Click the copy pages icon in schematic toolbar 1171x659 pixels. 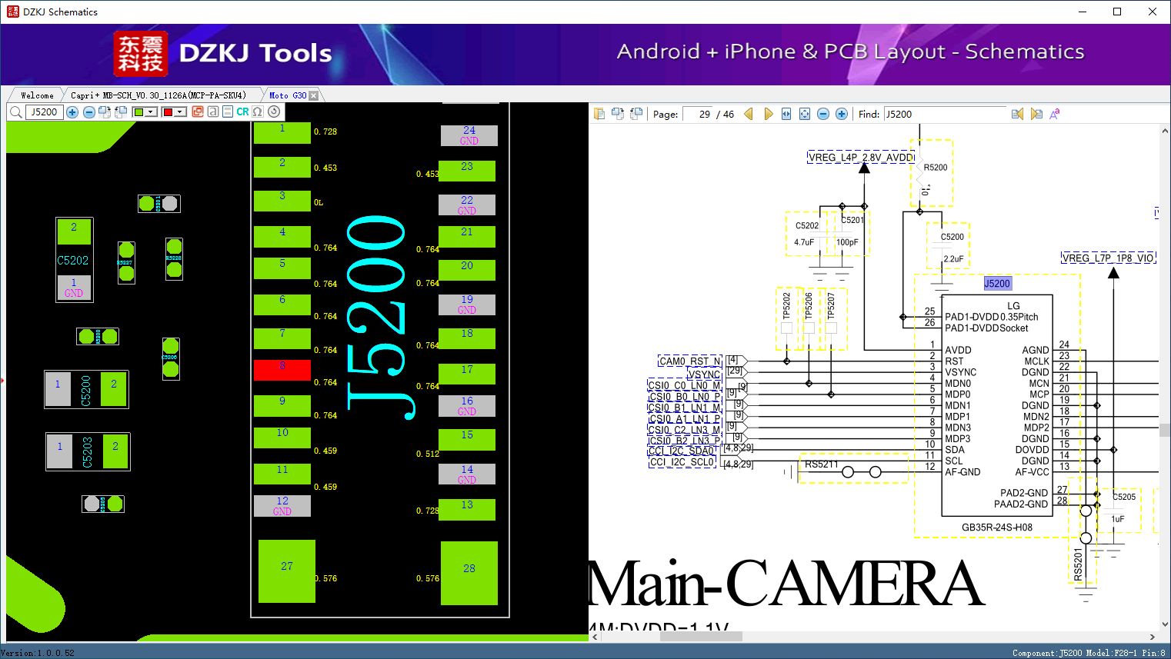click(599, 114)
